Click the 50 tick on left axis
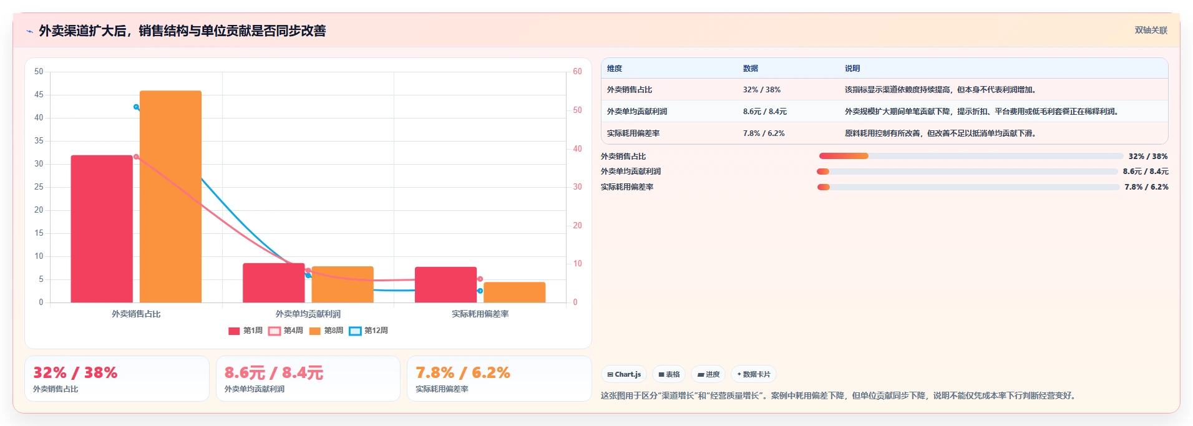 tap(39, 72)
